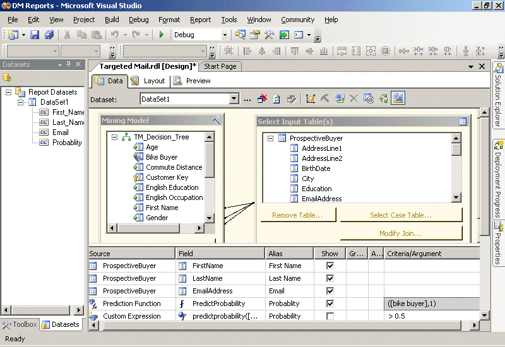
Task: Collapse the DataSet1 tree node
Action: 21,102
